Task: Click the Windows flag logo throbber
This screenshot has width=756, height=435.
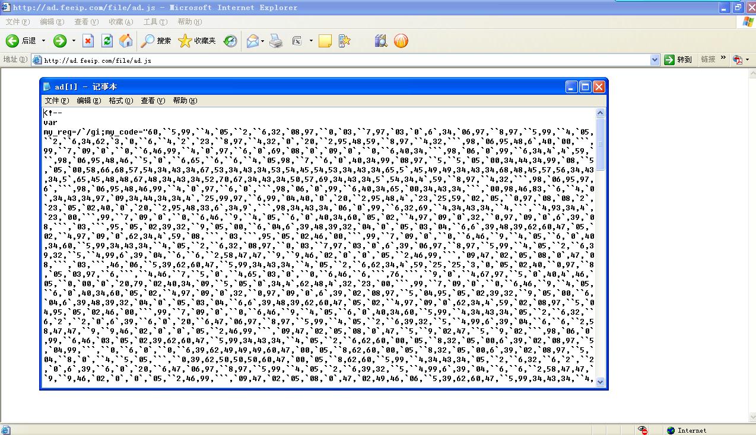Action: (x=748, y=22)
